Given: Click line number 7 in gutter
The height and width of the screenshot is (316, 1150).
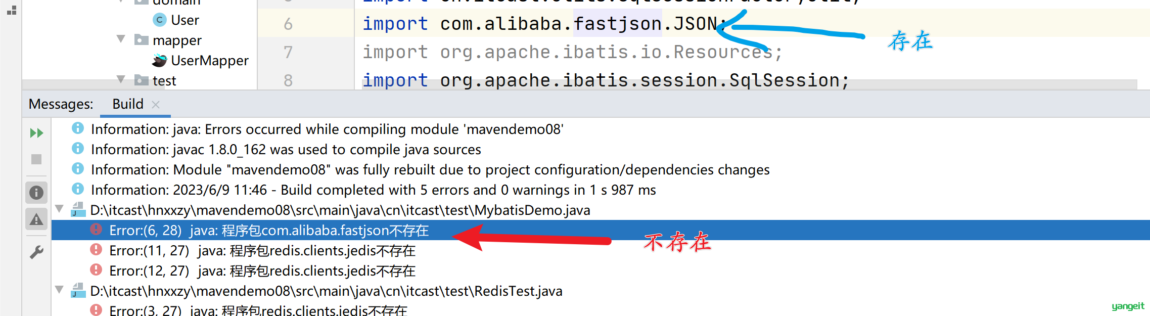Looking at the screenshot, I should [288, 52].
